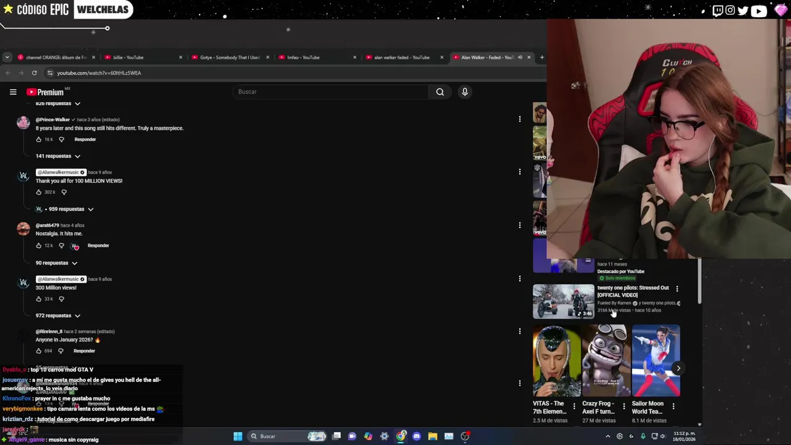Go back with the browser back arrow
The height and width of the screenshot is (445, 791).
point(7,73)
